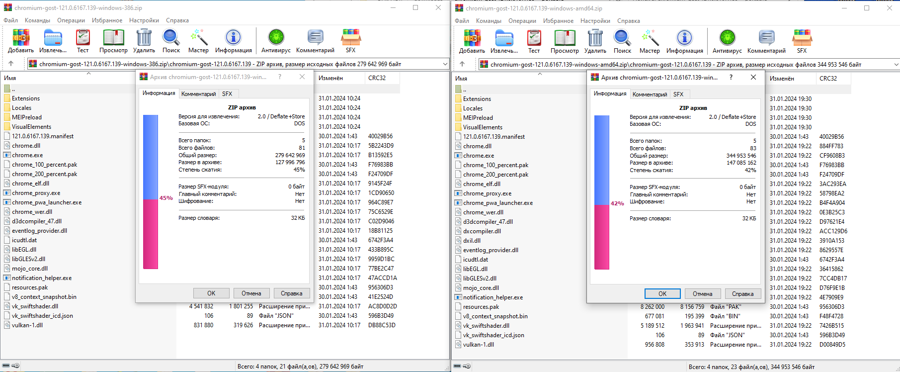The width and height of the screenshot is (900, 372).
Task: Select Информация tab in the amd64 archive dialog
Action: click(x=610, y=93)
